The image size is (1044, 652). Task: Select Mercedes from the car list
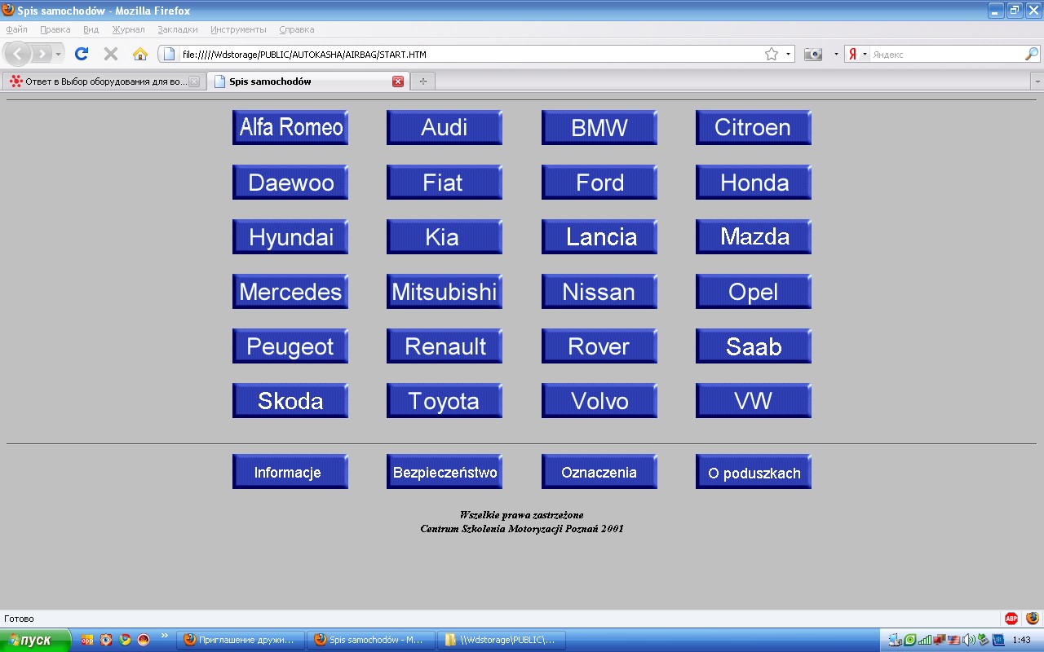(x=290, y=292)
